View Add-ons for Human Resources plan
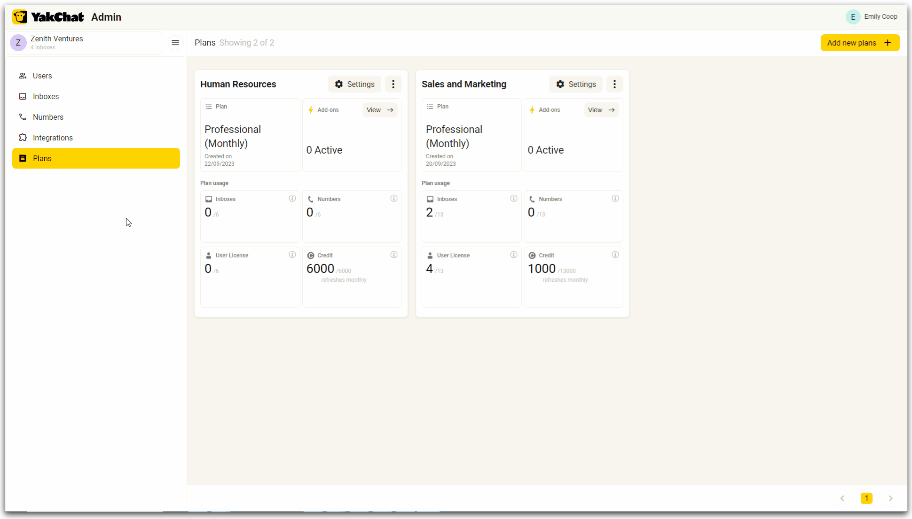912x519 pixels. 380,109
